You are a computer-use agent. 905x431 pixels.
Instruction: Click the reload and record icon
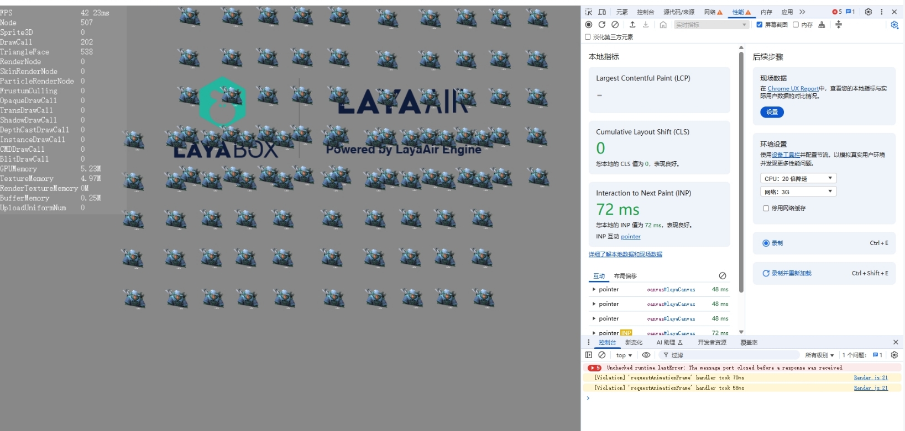click(x=602, y=24)
